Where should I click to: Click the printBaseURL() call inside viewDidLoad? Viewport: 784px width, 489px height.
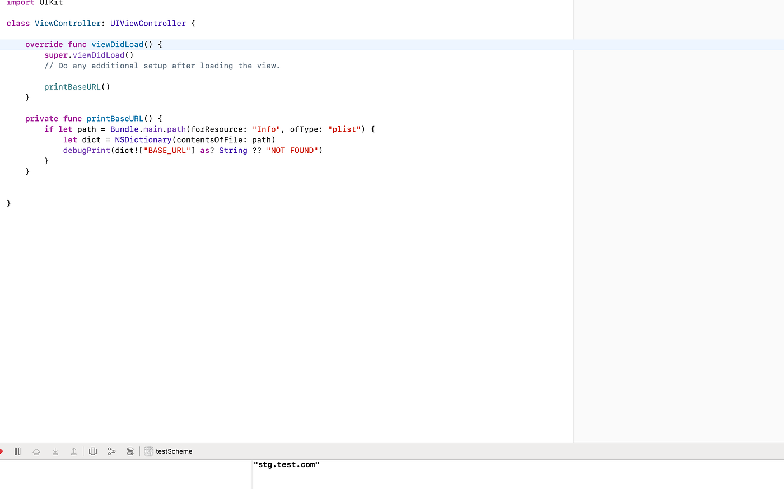click(x=73, y=87)
